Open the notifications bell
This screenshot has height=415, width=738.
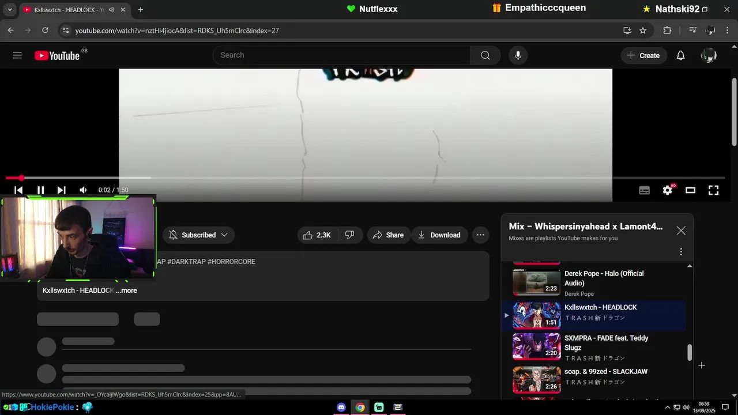pos(680,55)
